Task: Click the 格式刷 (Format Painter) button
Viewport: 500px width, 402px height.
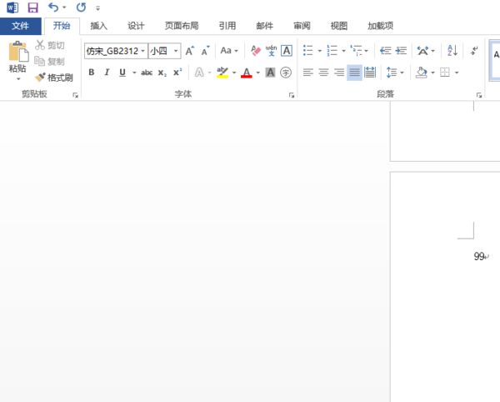Action: (54, 78)
